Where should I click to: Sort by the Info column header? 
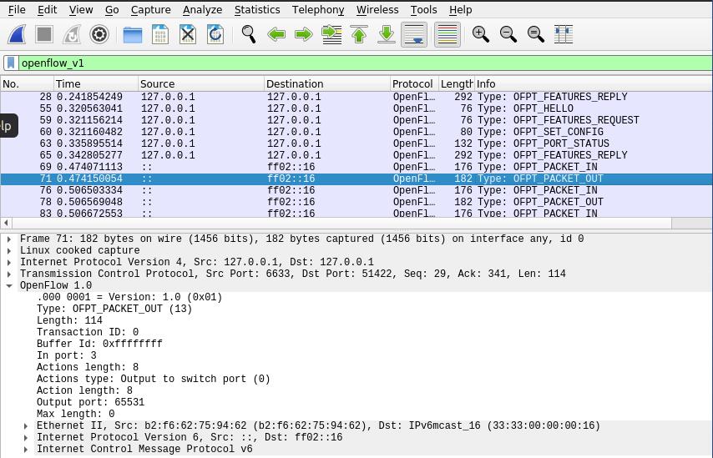click(x=594, y=83)
